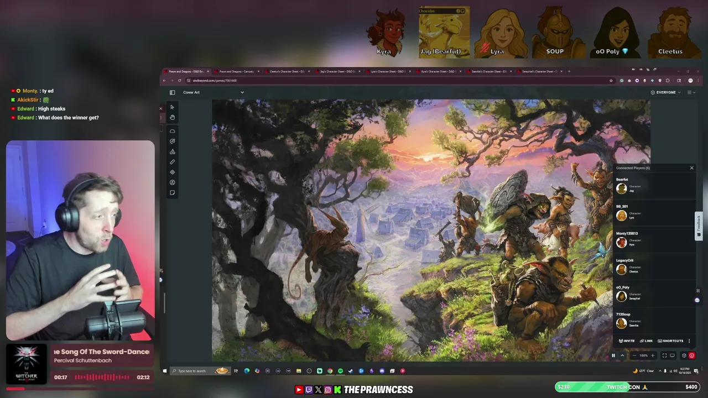
Task: Open Task View on the taskbar
Action: click(236, 371)
